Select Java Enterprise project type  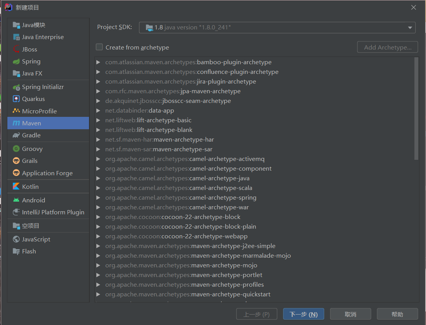[x=43, y=37]
